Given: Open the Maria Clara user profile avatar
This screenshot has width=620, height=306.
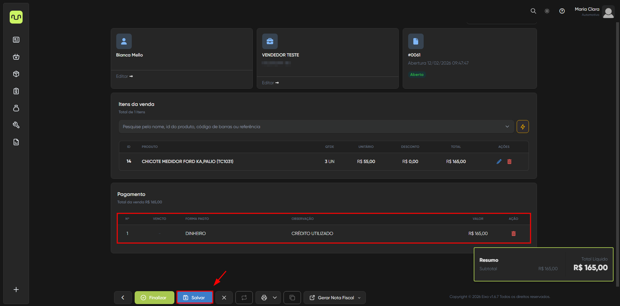Looking at the screenshot, I should 608,12.
